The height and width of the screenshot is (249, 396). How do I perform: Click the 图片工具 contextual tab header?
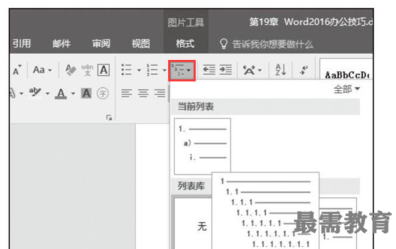click(186, 22)
